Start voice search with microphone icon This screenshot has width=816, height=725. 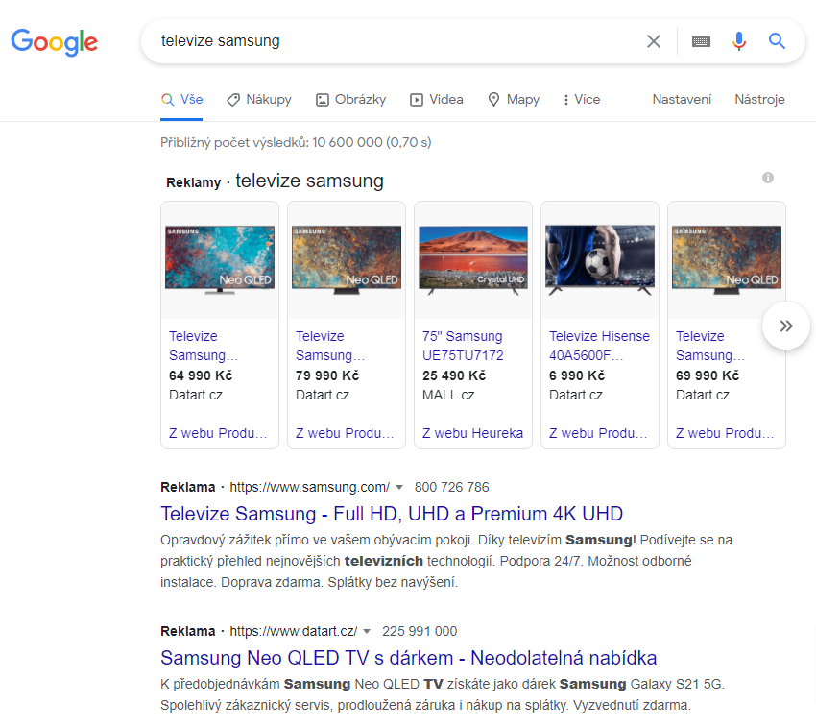click(738, 41)
